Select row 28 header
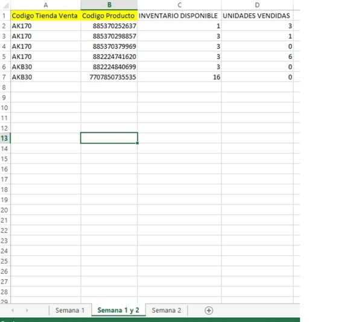The image size is (362, 322). (x=5, y=291)
